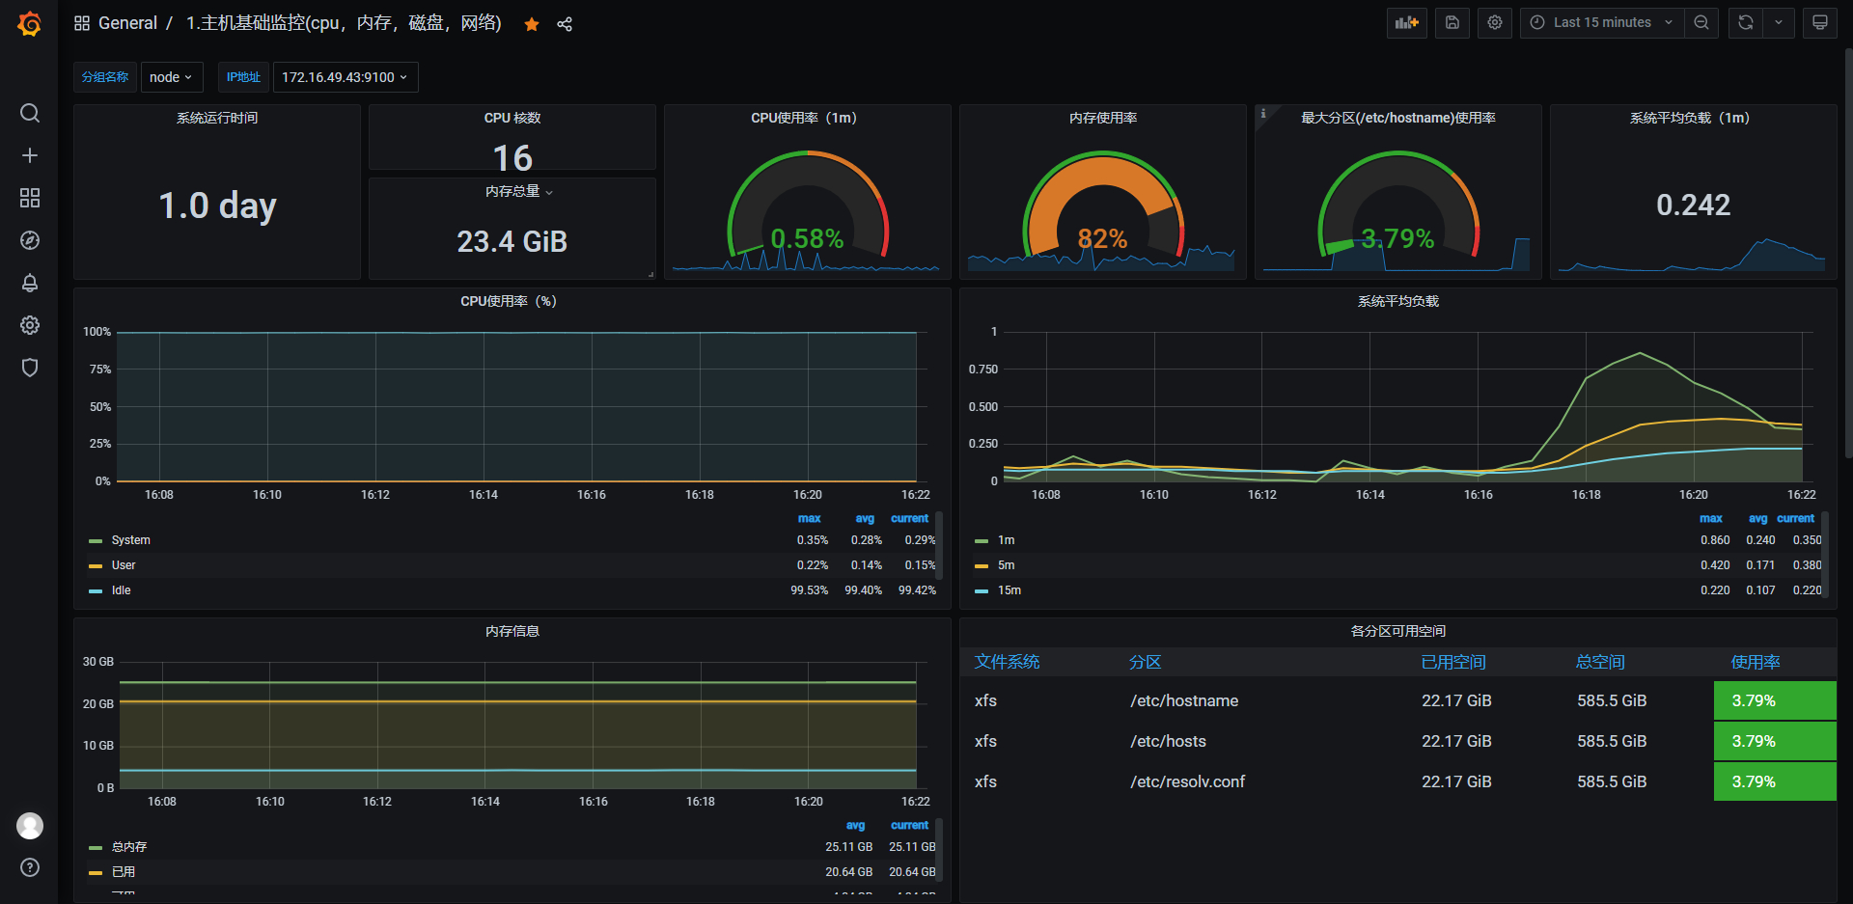This screenshot has height=904, width=1853.
Task: Change color of System series swatch
Action: click(96, 541)
